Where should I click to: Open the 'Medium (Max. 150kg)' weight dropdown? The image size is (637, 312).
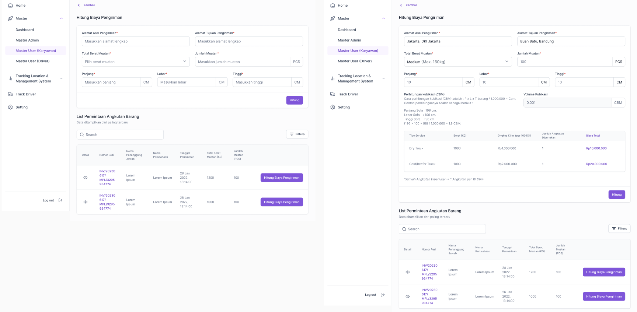pyautogui.click(x=457, y=62)
